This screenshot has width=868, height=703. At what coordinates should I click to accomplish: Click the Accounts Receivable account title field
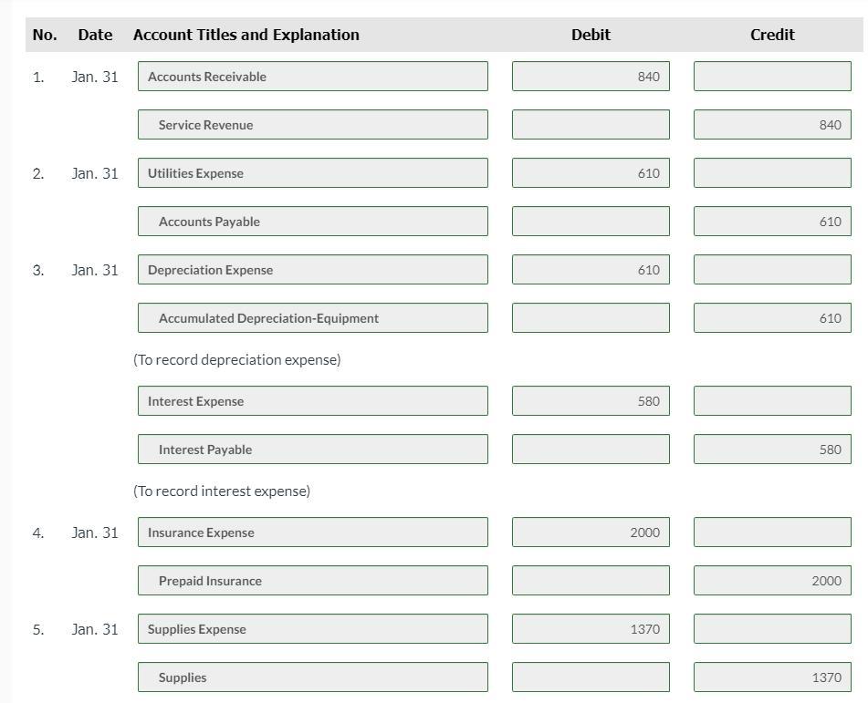point(312,77)
